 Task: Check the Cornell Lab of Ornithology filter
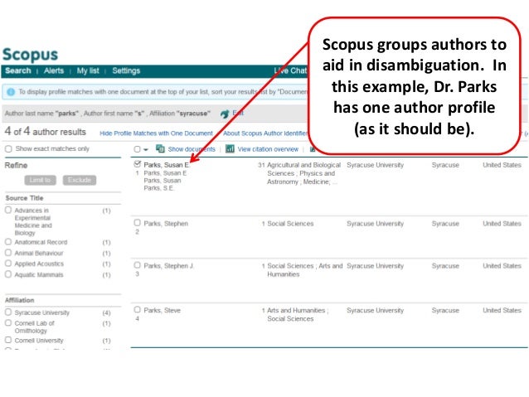pos(8,322)
